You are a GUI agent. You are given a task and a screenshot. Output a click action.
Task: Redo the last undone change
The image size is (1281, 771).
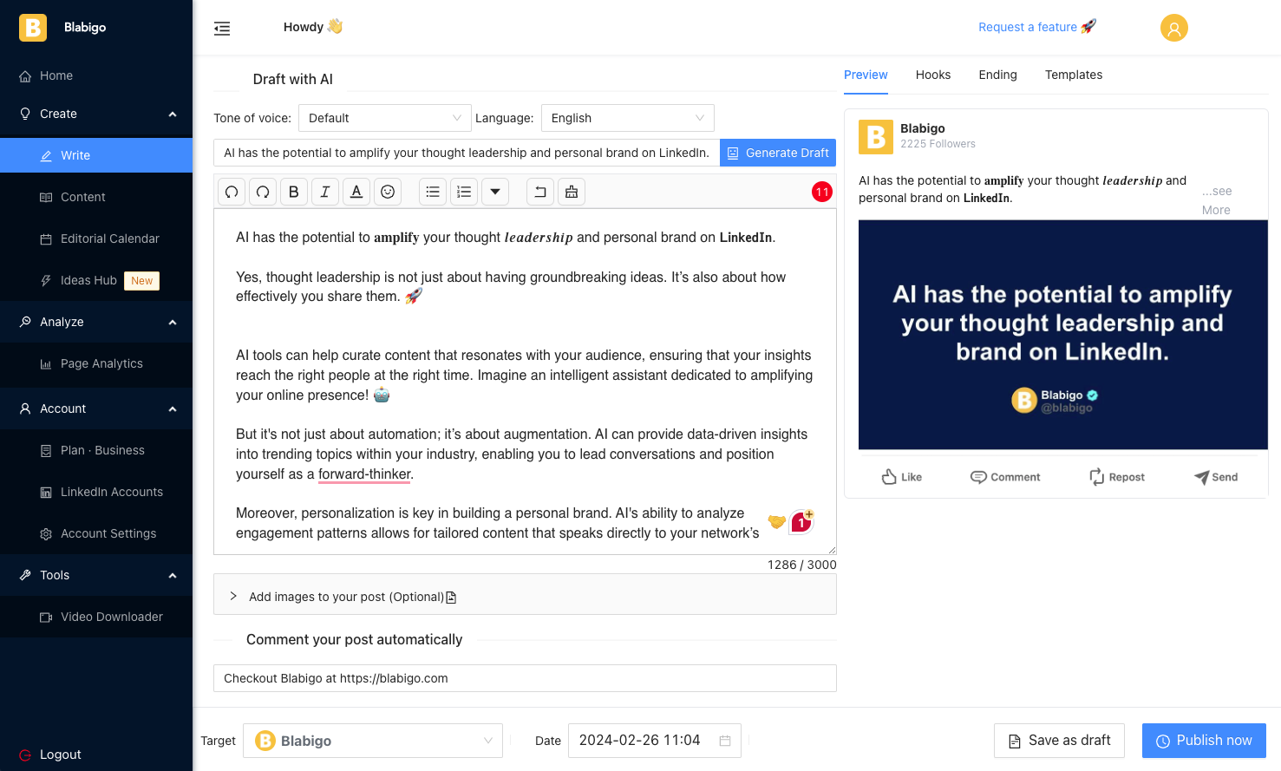tap(263, 192)
